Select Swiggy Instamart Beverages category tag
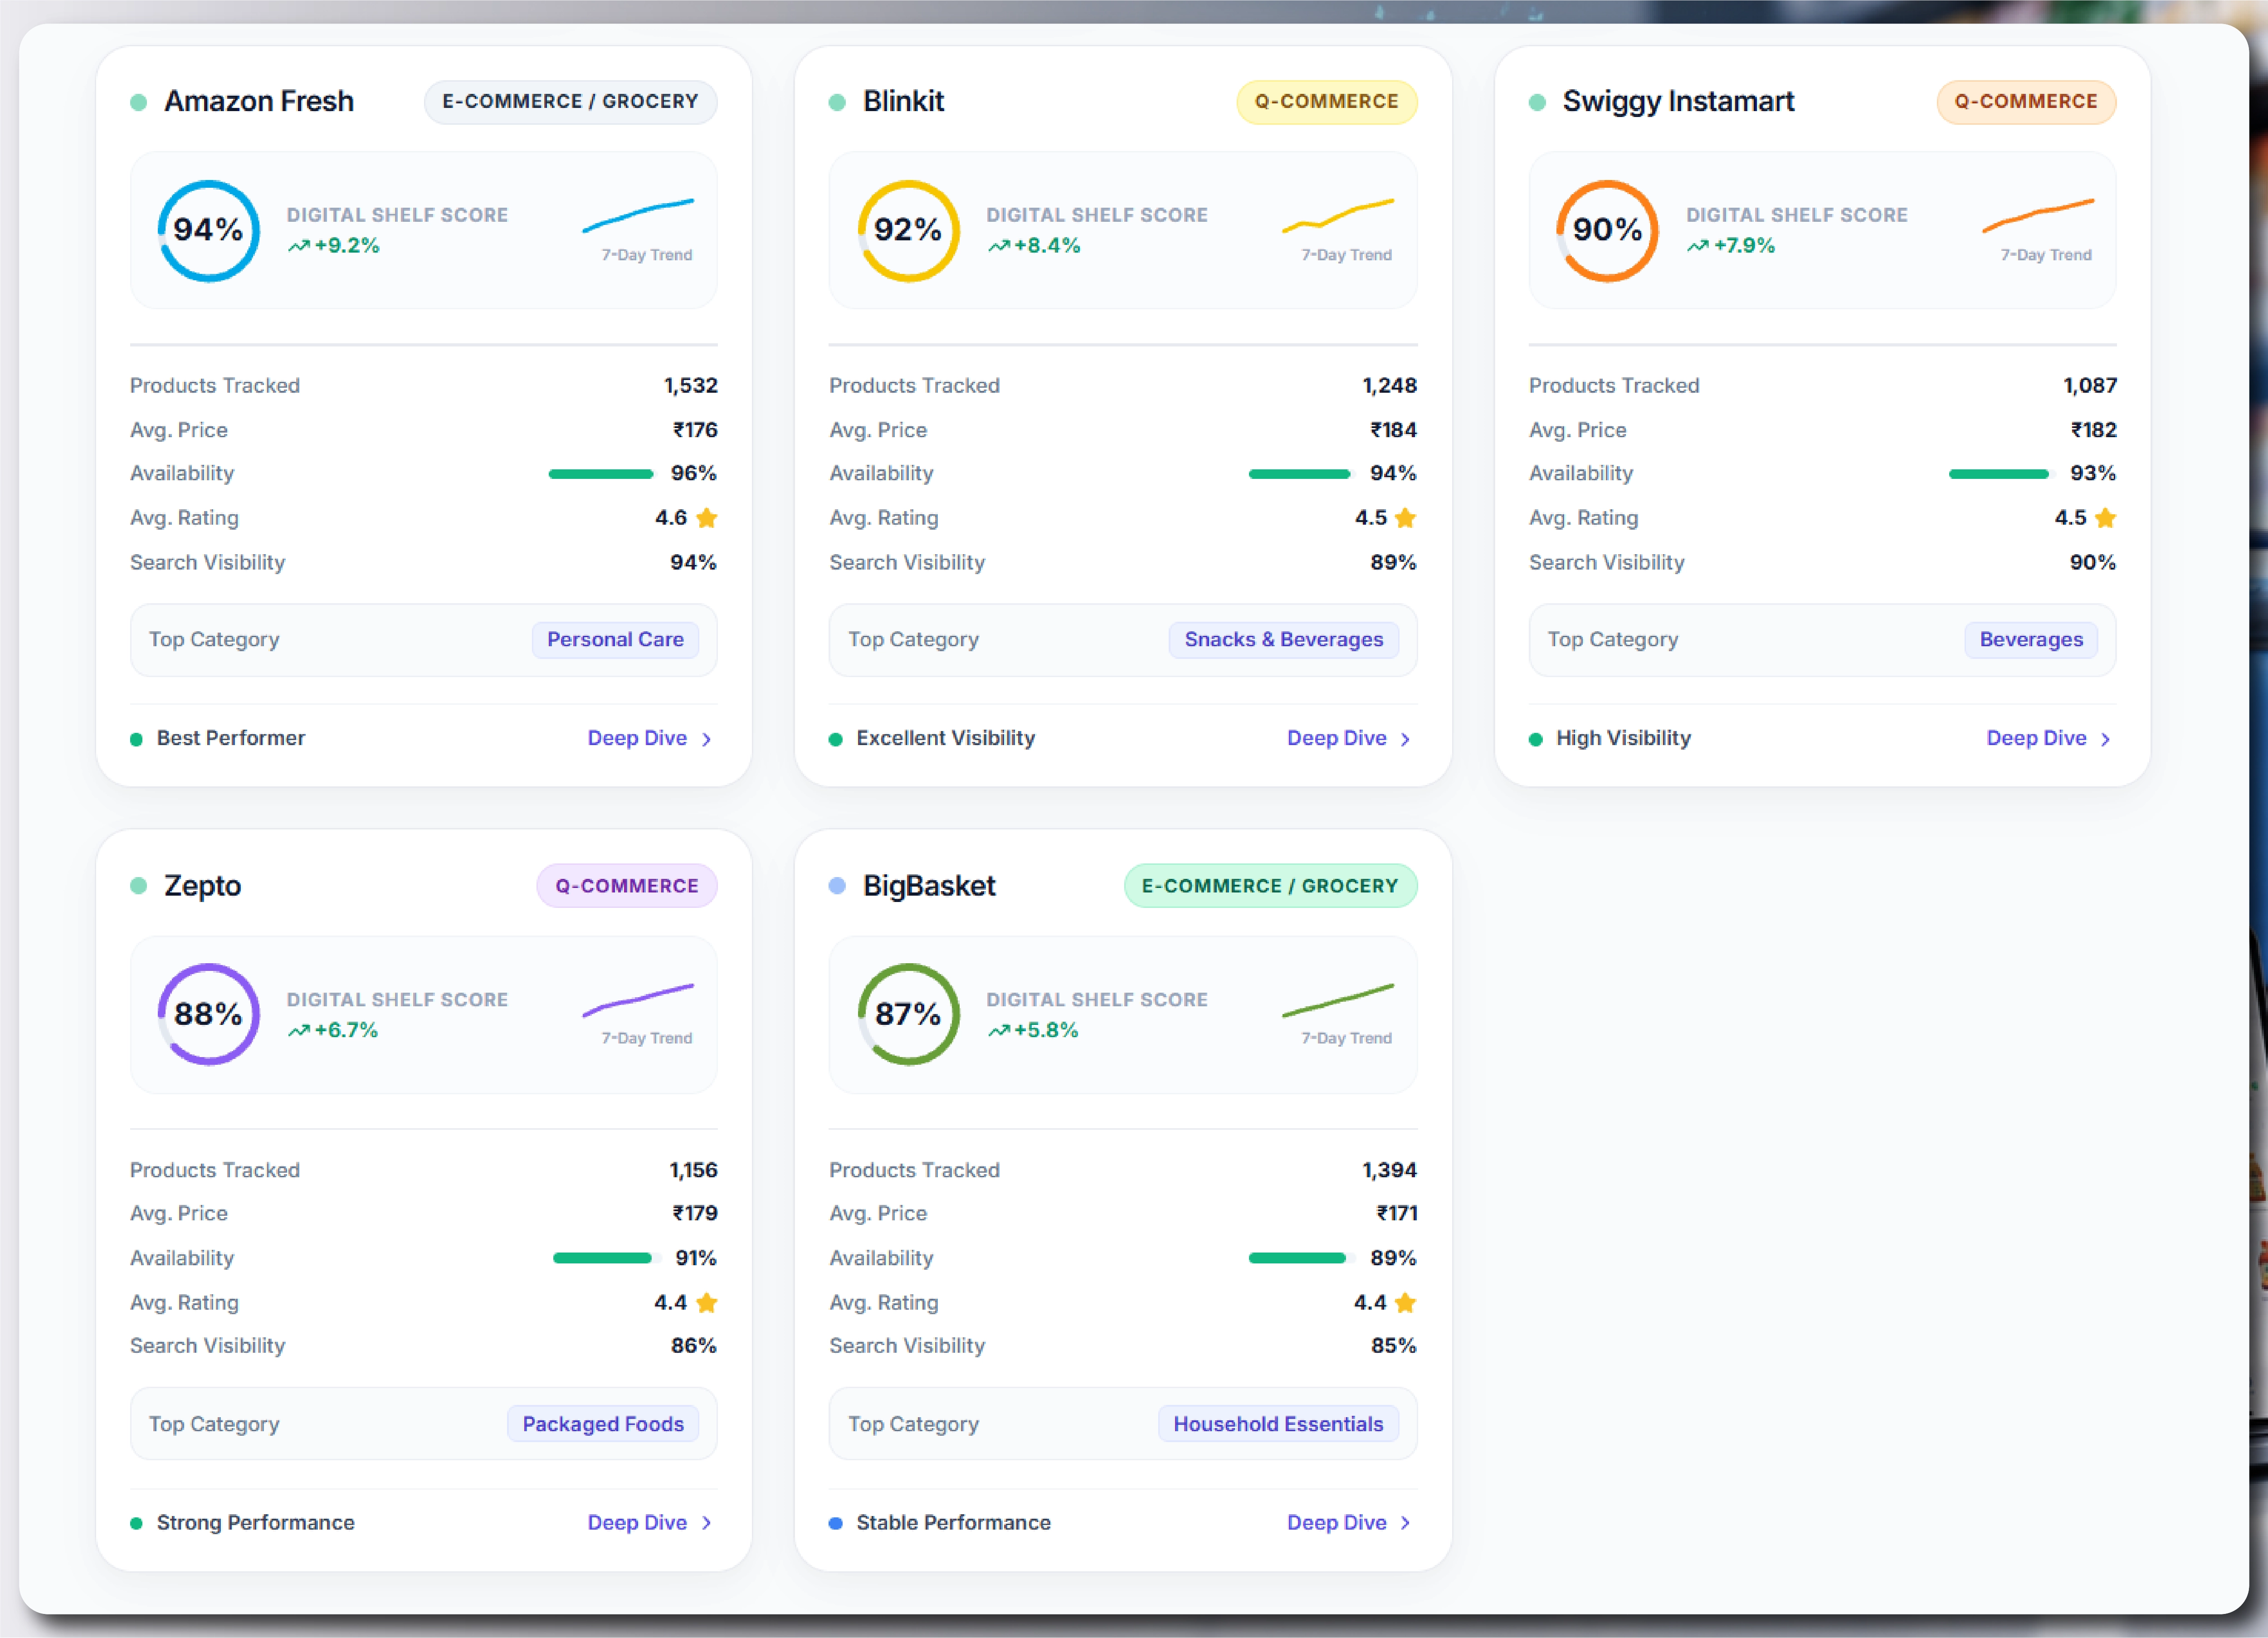 2031,640
